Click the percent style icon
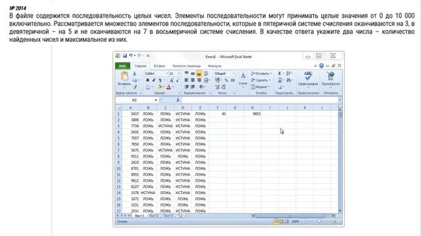The width and height of the screenshot is (421, 236). 226,80
